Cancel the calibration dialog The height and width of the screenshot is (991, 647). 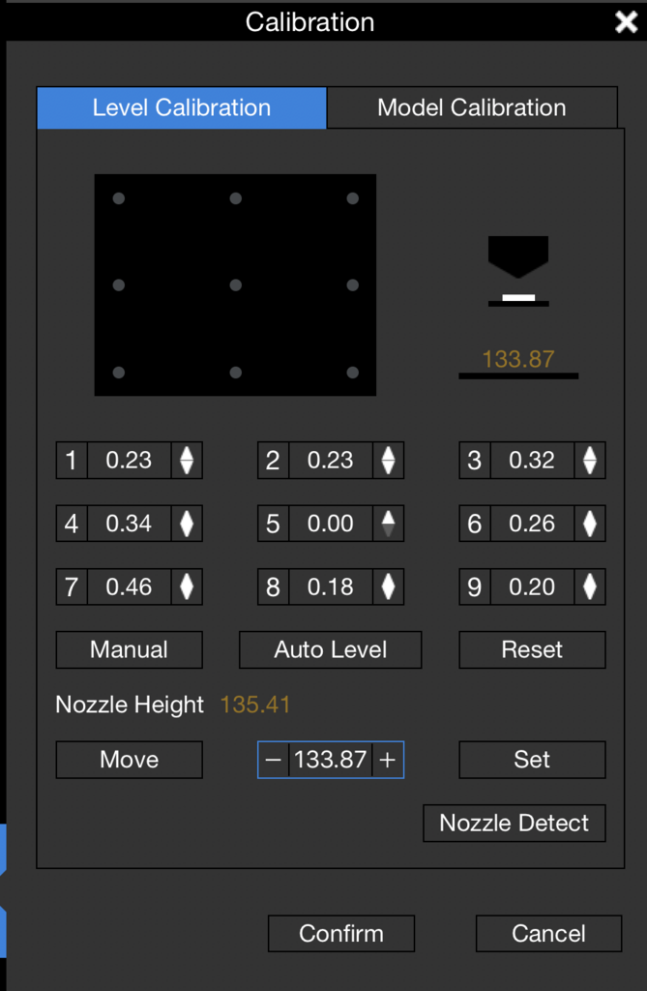click(x=548, y=934)
